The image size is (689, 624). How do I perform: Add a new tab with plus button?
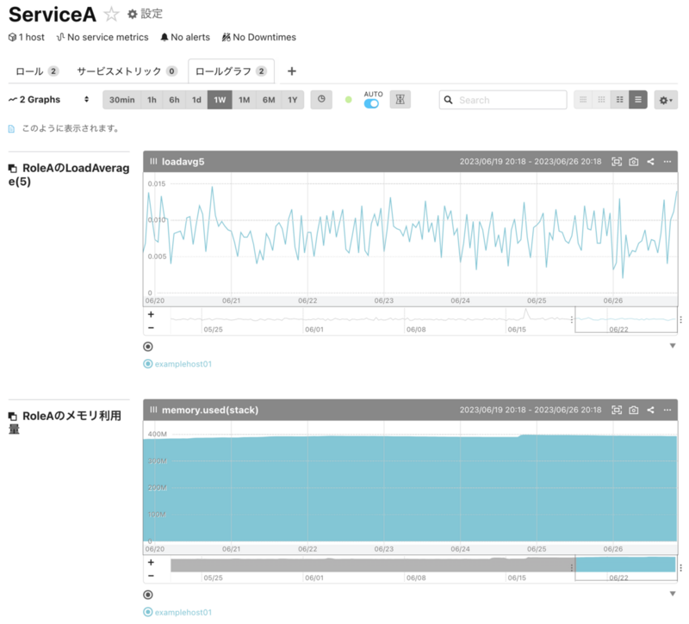point(292,71)
